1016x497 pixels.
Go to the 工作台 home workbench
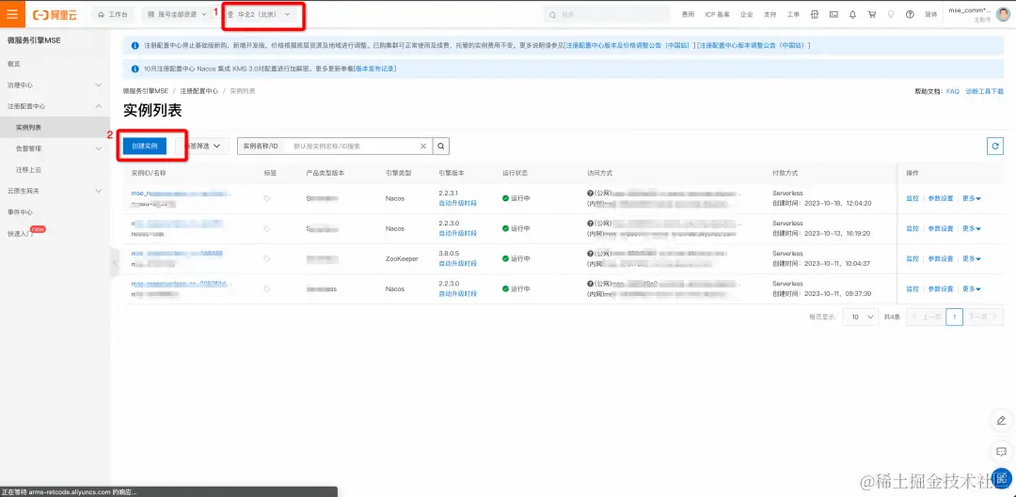(x=113, y=14)
